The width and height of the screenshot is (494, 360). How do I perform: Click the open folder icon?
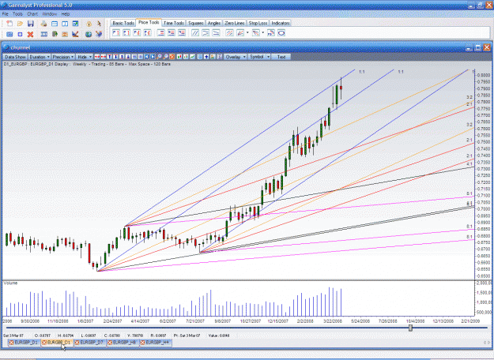(20, 24)
